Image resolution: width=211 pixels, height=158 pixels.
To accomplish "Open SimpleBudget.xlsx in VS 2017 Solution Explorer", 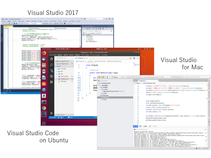I will coord(92,41).
